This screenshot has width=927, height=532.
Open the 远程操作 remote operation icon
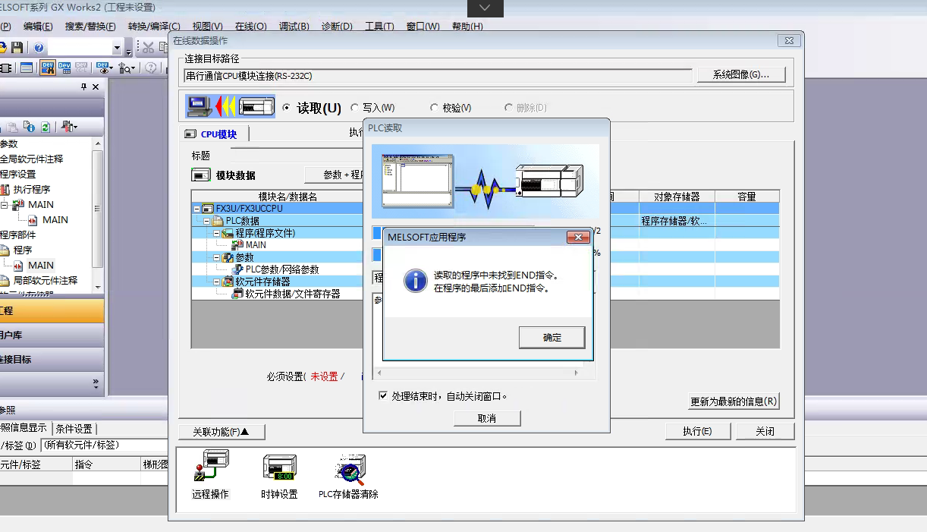click(210, 470)
